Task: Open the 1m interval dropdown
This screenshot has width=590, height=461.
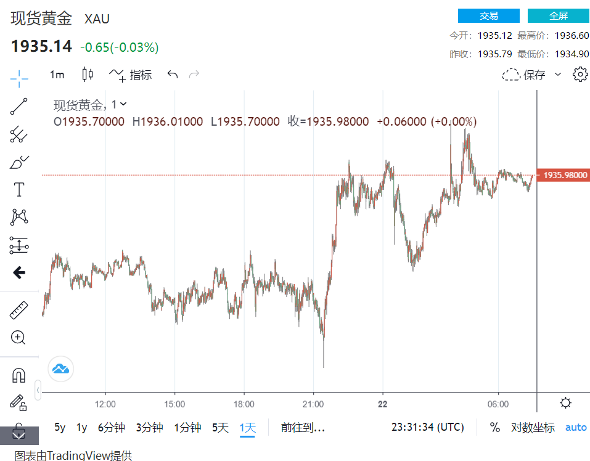Action: point(57,75)
